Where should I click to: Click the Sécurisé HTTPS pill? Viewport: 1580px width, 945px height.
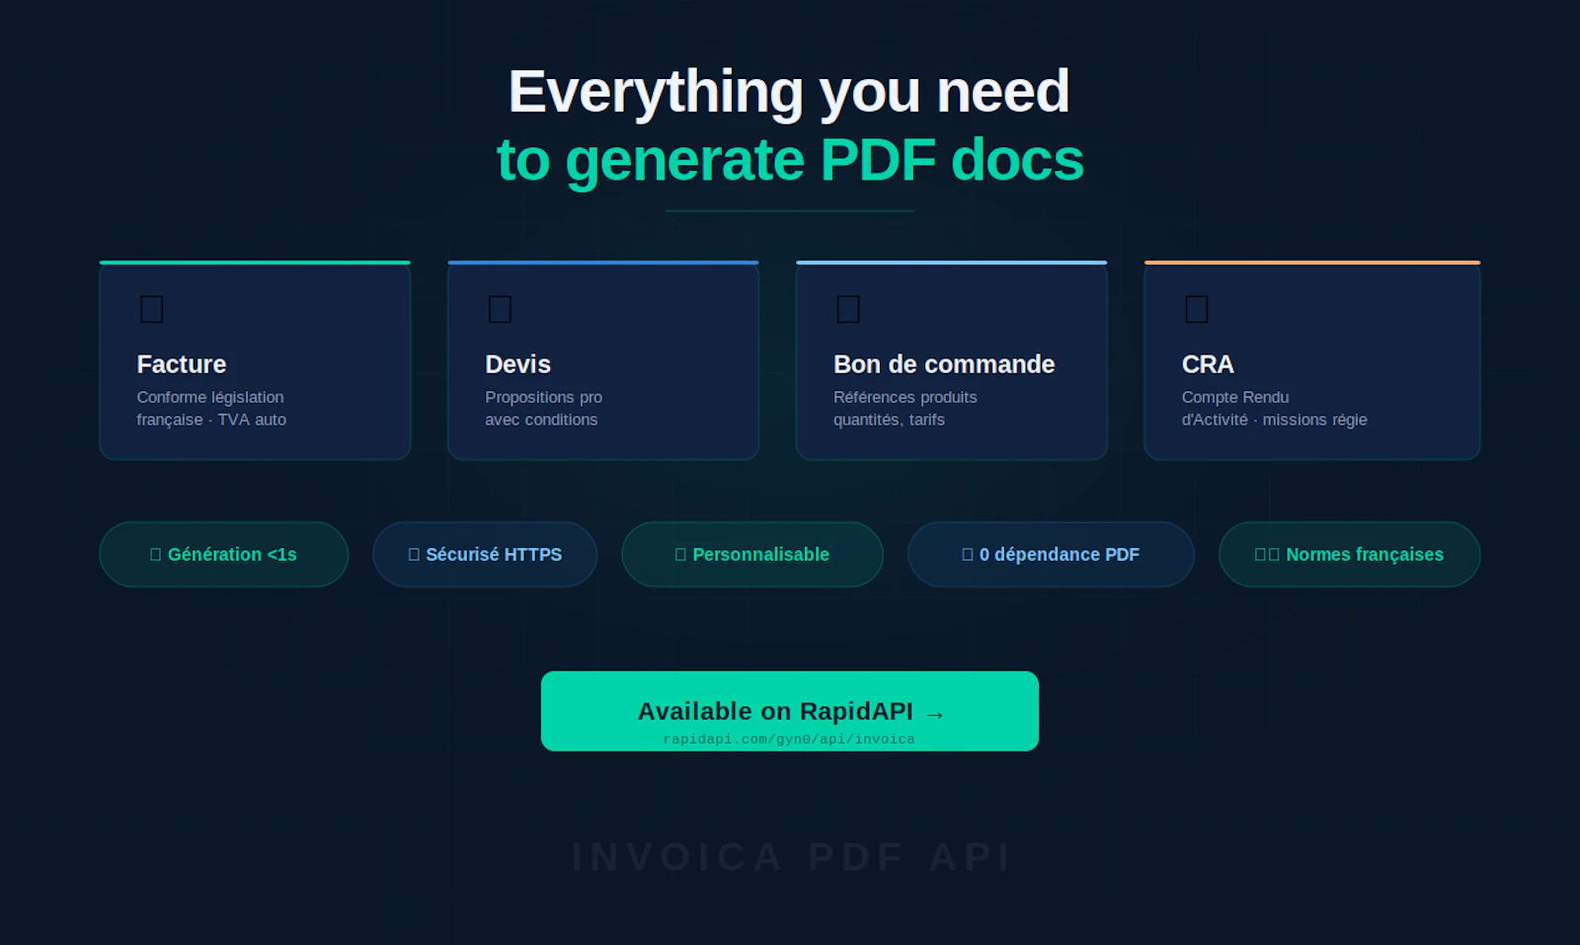point(485,554)
